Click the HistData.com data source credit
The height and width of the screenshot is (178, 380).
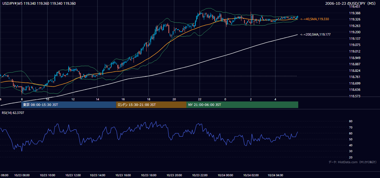[x=352, y=162]
